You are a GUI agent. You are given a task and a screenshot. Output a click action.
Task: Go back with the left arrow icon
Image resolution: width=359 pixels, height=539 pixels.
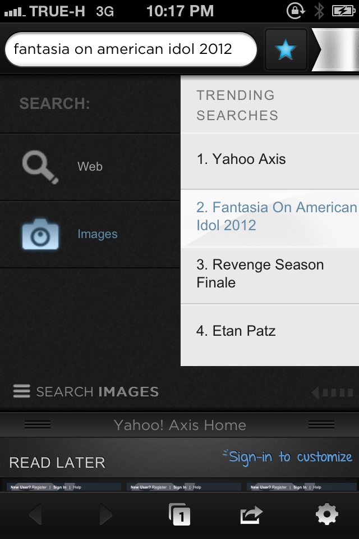coord(35,514)
